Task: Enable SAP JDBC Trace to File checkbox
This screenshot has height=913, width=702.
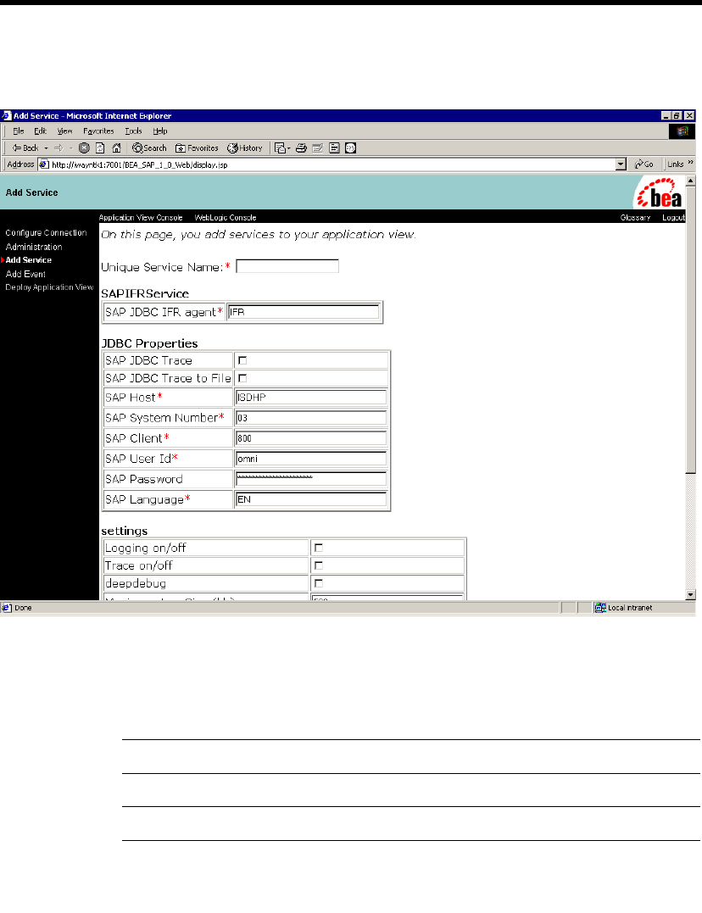Action: point(242,378)
